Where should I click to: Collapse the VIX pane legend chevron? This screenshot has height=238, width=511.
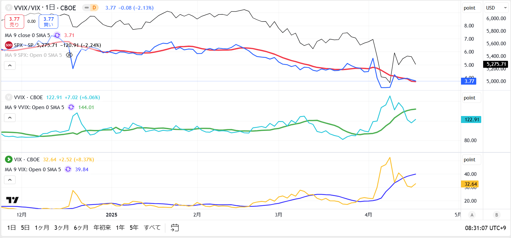[10, 180]
